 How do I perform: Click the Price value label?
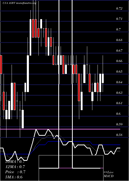pos(15,172)
